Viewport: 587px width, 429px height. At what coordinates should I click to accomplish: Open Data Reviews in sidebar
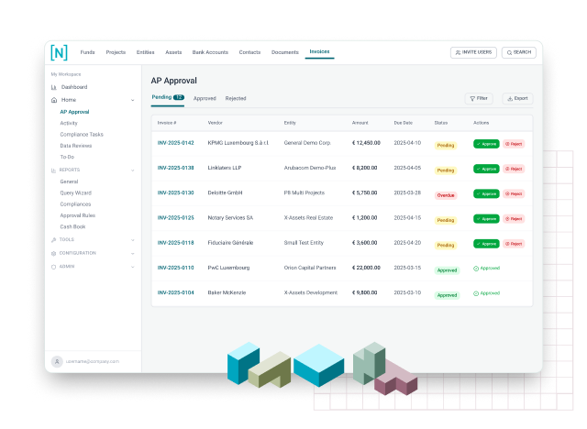coord(75,146)
